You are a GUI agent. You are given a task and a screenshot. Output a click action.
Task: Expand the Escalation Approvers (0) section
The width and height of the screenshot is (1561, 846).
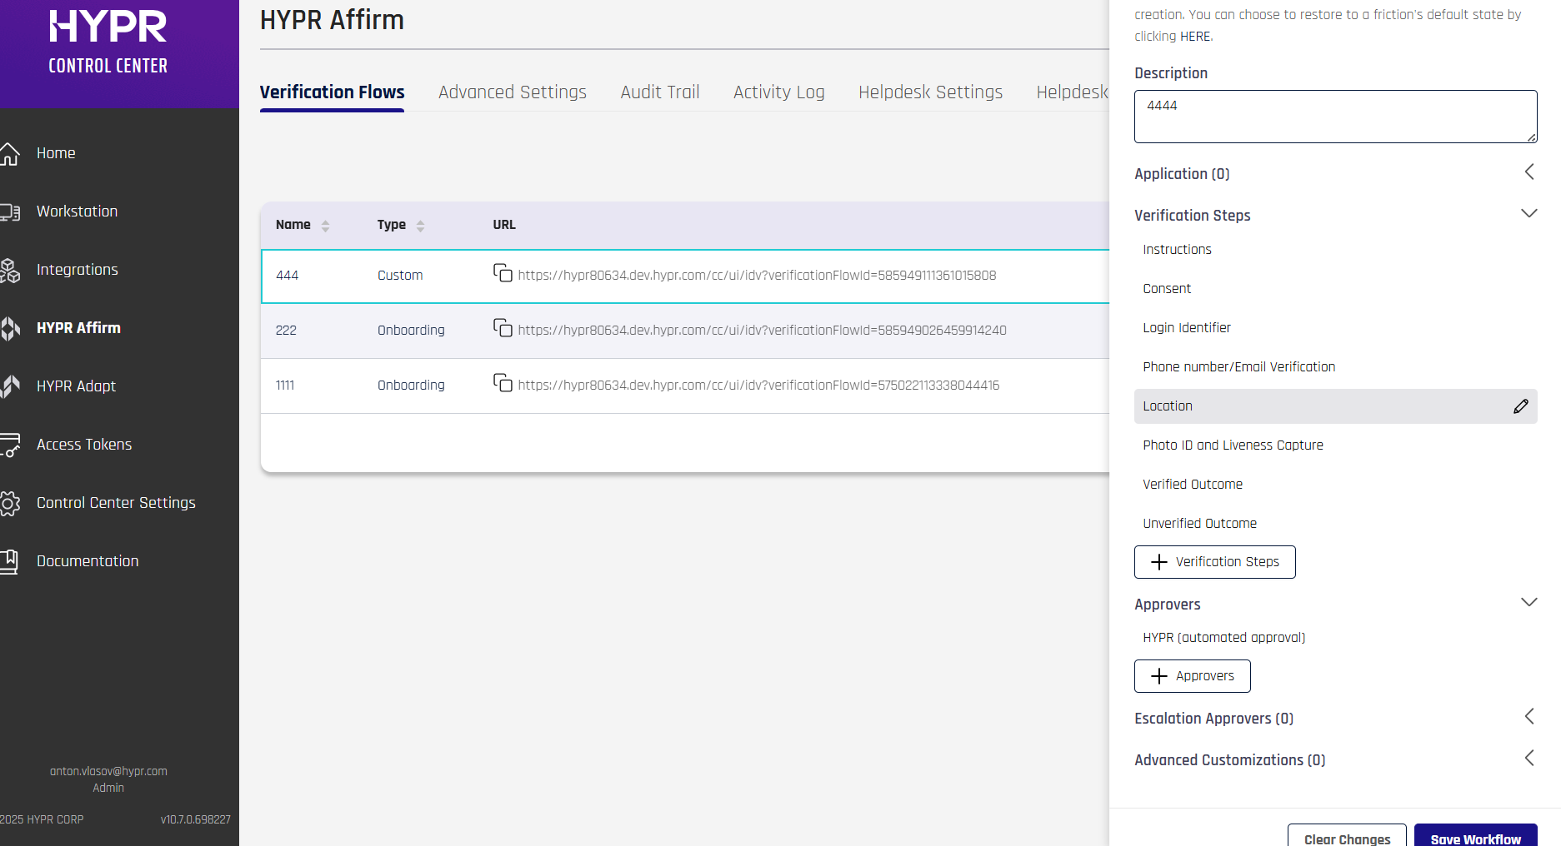(x=1528, y=717)
